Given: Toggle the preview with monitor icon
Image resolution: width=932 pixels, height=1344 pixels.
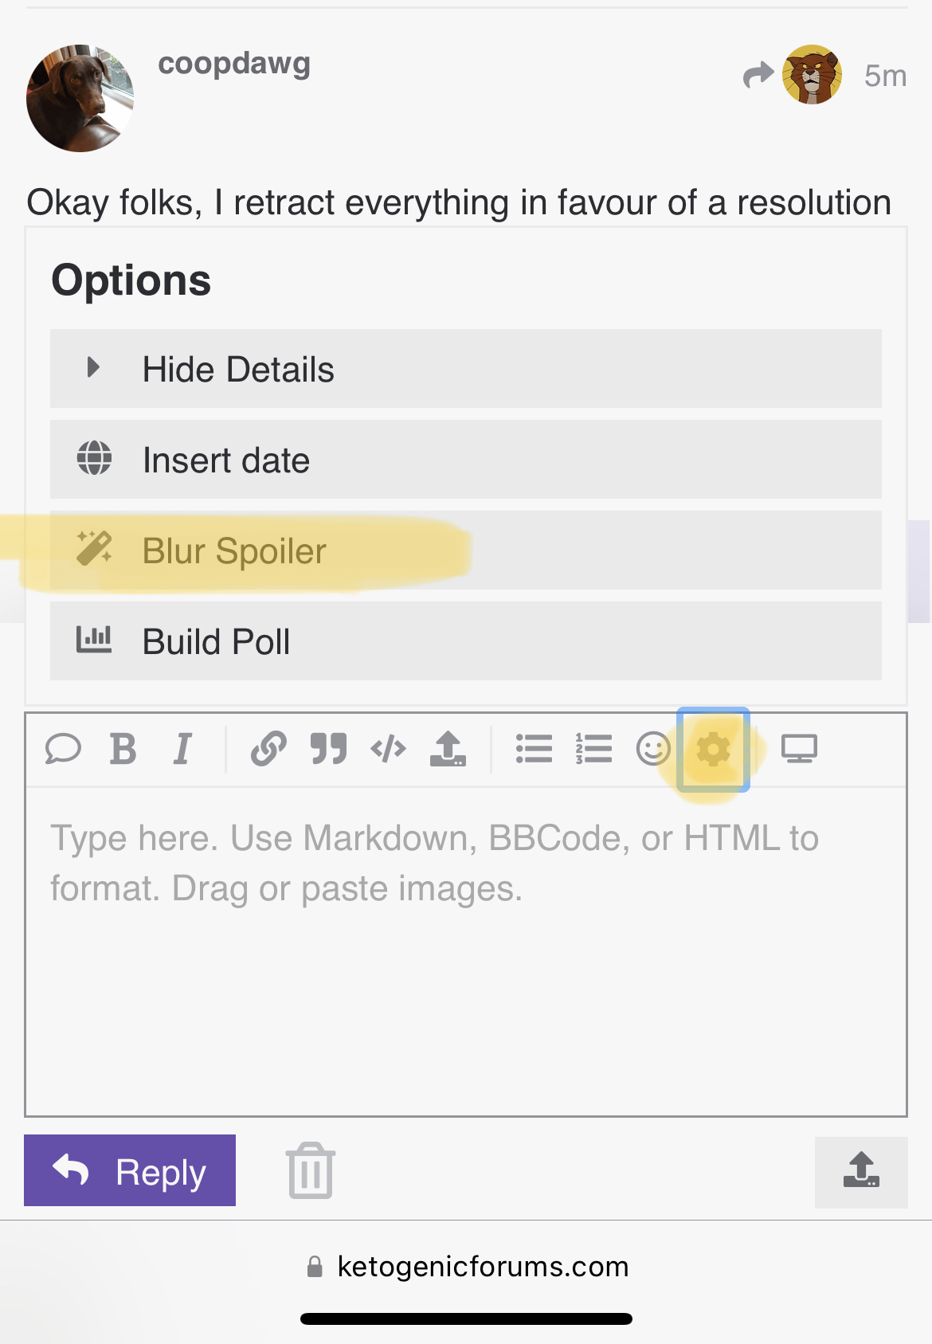Looking at the screenshot, I should (x=799, y=749).
